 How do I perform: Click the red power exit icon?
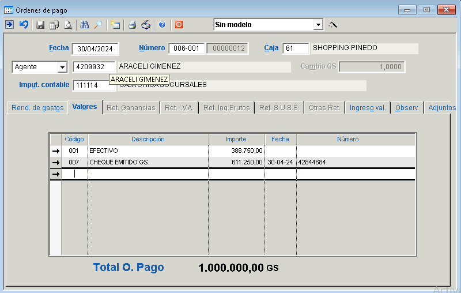point(179,25)
